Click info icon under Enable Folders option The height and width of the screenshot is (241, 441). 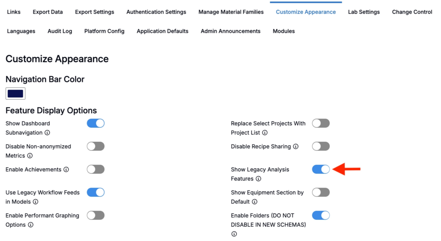[234, 234]
